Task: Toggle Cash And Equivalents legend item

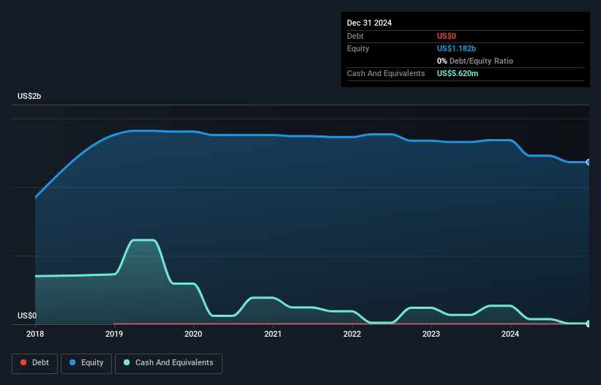Action: tap(168, 362)
